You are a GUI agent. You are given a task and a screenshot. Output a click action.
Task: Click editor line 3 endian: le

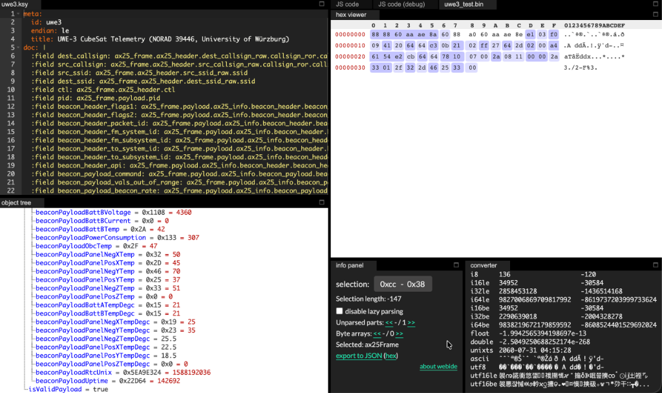(50, 31)
